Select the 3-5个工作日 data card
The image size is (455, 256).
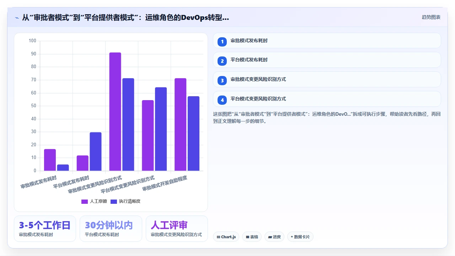45,229
